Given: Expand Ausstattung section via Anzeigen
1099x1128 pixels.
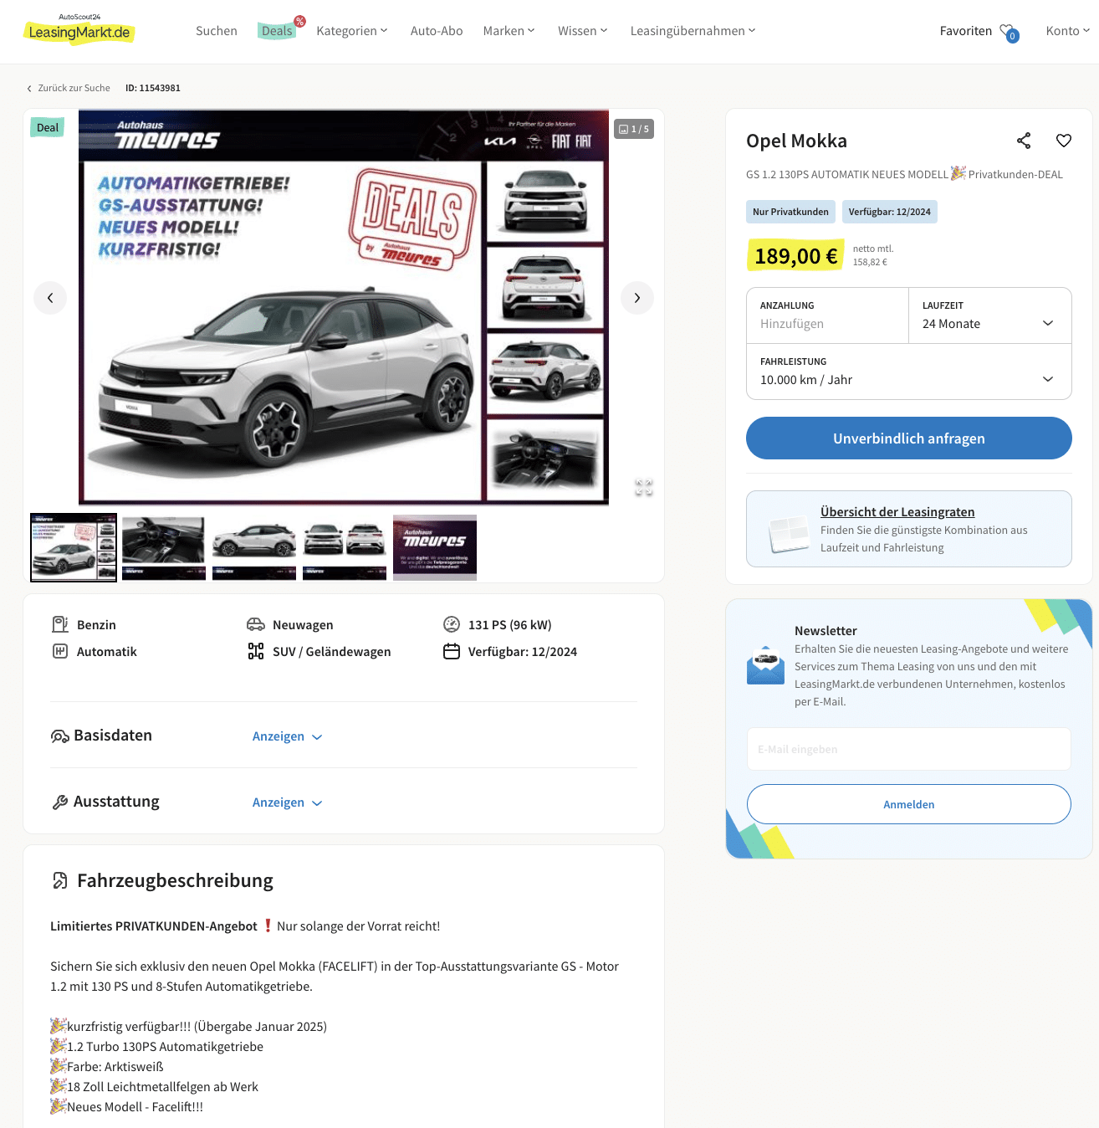Looking at the screenshot, I should [x=288, y=802].
